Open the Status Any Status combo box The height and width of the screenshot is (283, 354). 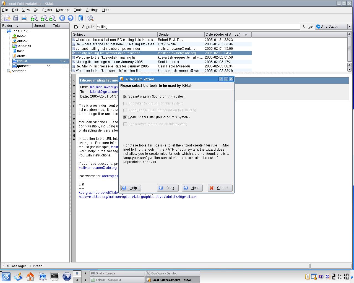(x=333, y=27)
